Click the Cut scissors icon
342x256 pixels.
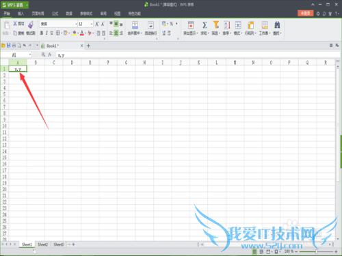[x=15, y=23]
